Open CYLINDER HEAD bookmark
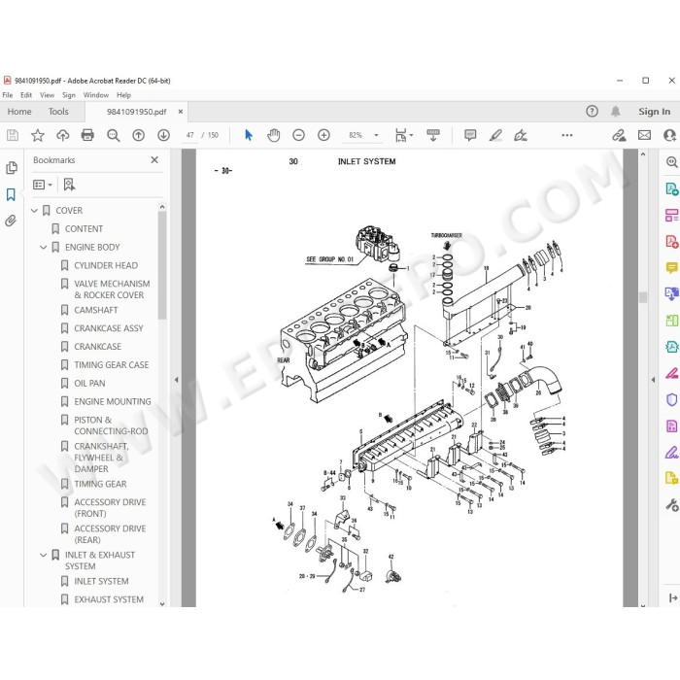 [106, 265]
